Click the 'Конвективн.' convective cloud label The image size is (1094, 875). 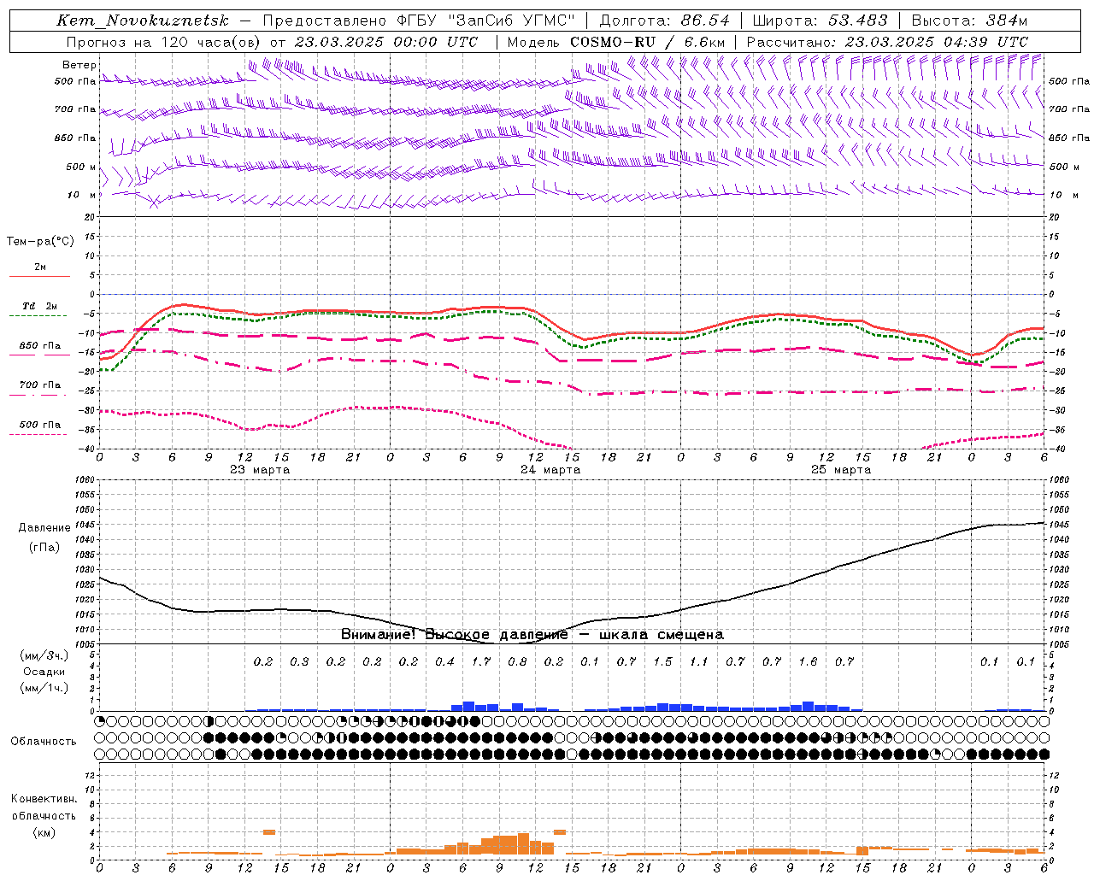(x=44, y=798)
